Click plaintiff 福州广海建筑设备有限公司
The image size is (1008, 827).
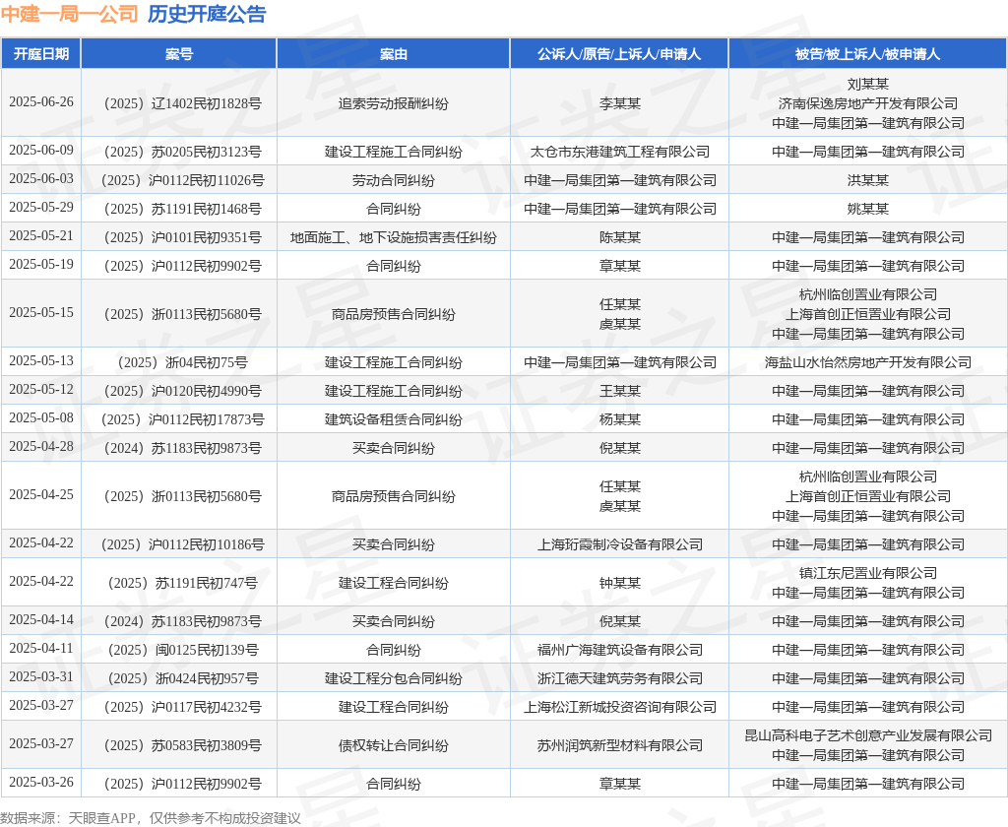click(620, 650)
